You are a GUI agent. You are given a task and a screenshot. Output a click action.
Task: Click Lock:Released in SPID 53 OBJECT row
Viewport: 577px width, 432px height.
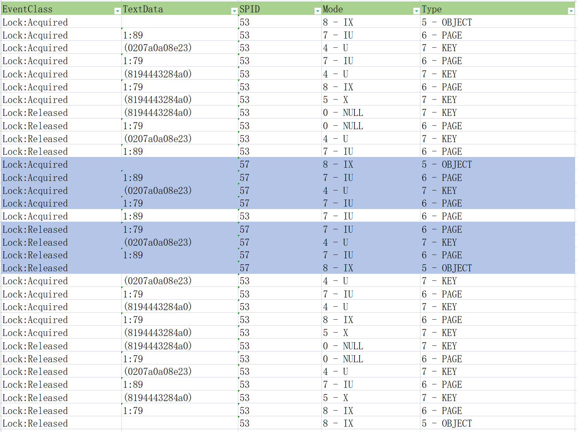(35, 423)
